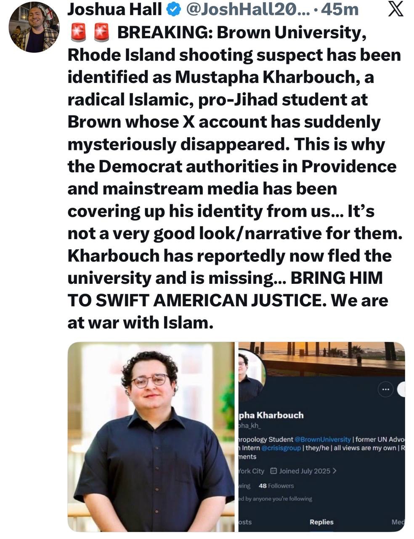Click the blue verified checkmark badge
The height and width of the screenshot is (539, 414).
pos(174,9)
